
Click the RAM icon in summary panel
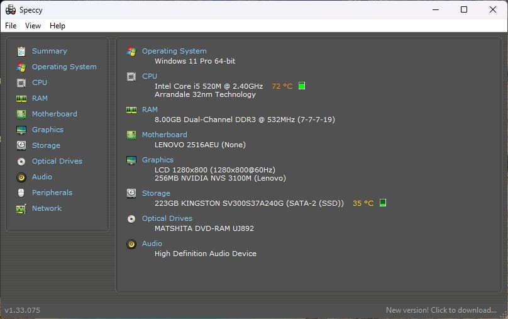coord(131,110)
